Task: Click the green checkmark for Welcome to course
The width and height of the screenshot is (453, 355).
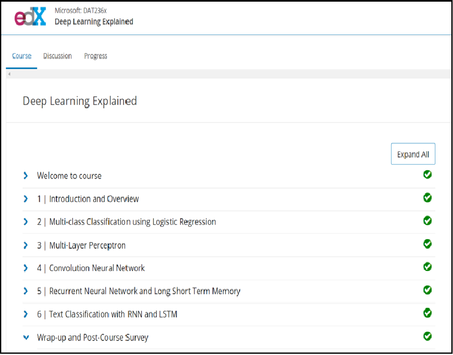Action: pyautogui.click(x=427, y=175)
